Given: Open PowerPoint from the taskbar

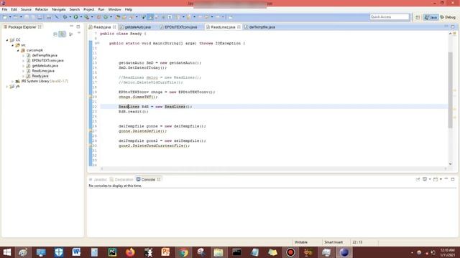Looking at the screenshot, I should [x=166, y=252].
